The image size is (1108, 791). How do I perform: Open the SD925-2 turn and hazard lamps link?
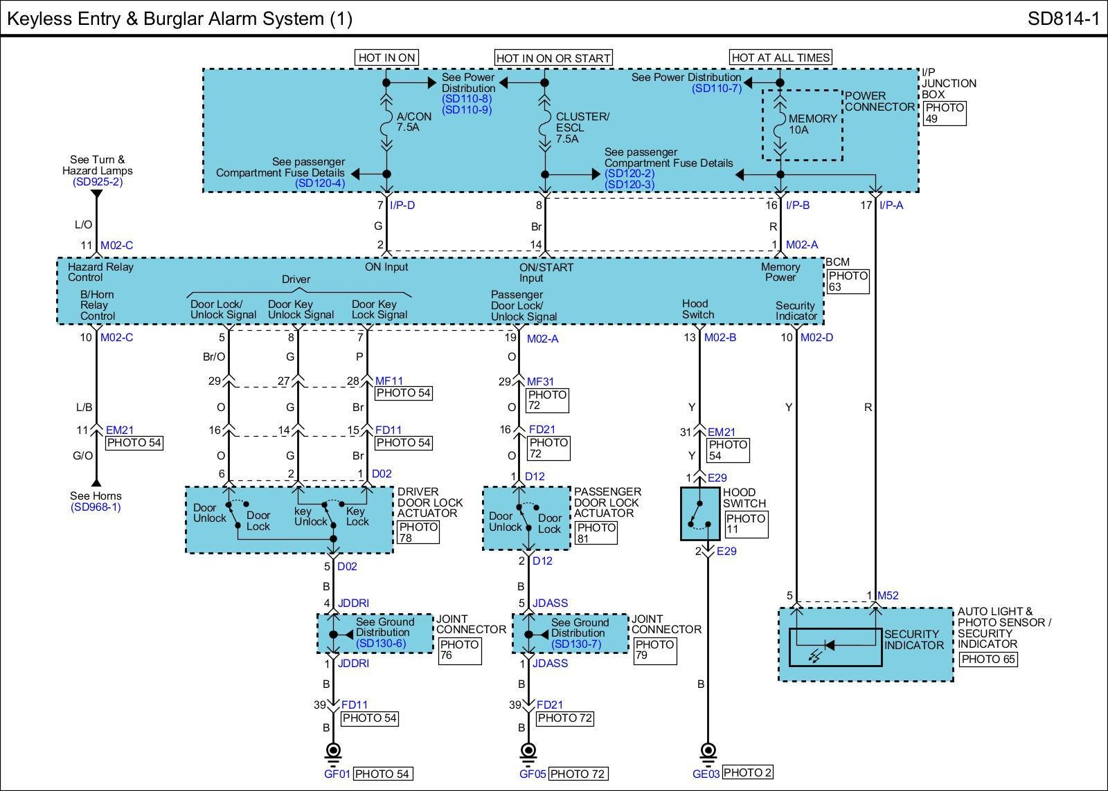tap(98, 182)
